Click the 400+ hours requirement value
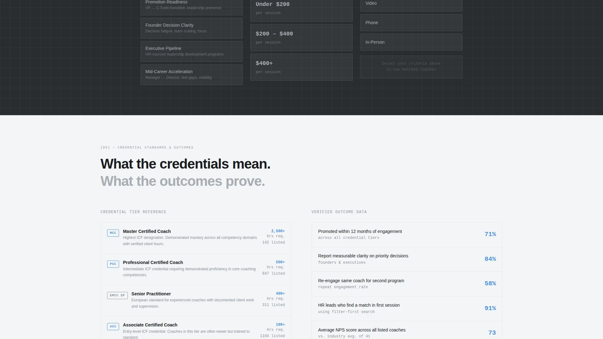 [280, 293]
